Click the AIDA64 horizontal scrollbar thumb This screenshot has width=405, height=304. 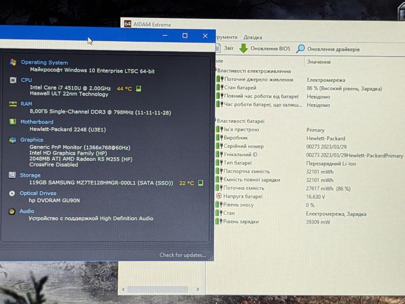[158, 289]
